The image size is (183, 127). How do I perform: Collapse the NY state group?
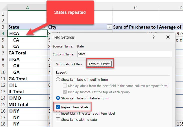[x=11, y=111]
